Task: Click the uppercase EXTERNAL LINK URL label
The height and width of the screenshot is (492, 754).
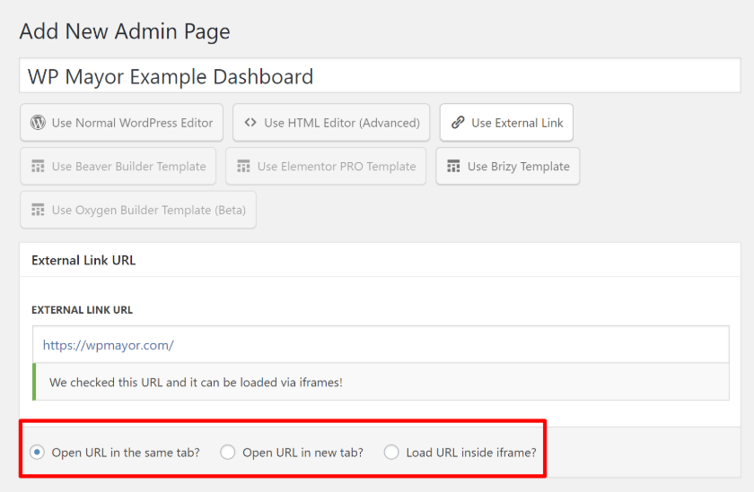Action: tap(83, 310)
